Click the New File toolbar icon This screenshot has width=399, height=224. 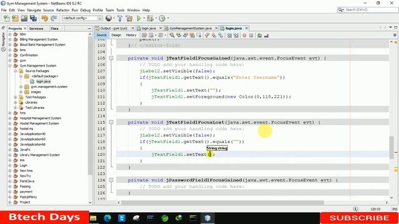7,18
